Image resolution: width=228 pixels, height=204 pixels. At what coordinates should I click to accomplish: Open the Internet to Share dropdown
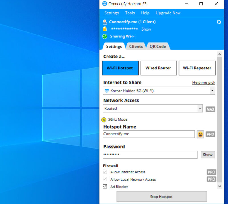159,91
